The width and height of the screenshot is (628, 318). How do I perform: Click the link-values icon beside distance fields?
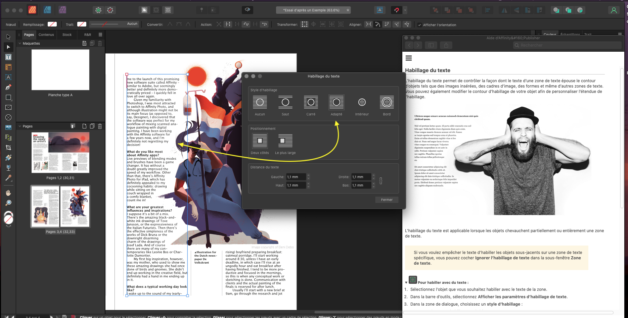click(381, 181)
